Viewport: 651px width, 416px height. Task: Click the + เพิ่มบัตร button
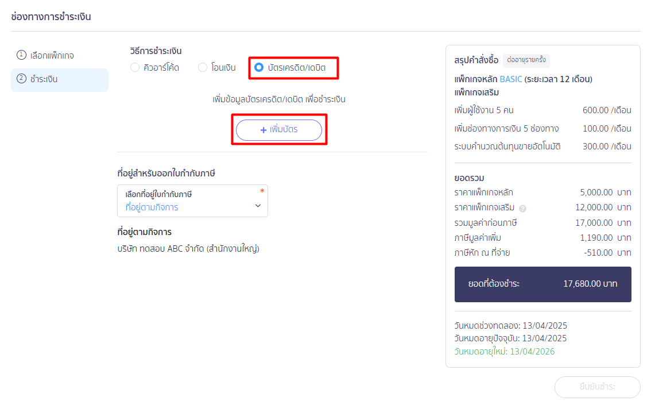click(x=279, y=130)
